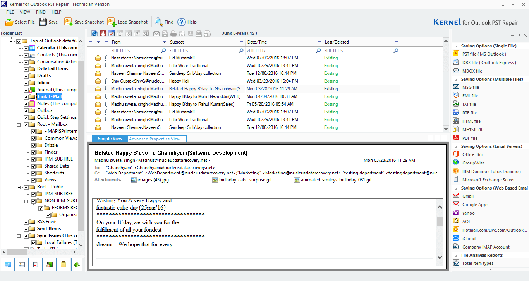Open the FILE menu
Screen dimensions: 529x281
(x=10, y=12)
